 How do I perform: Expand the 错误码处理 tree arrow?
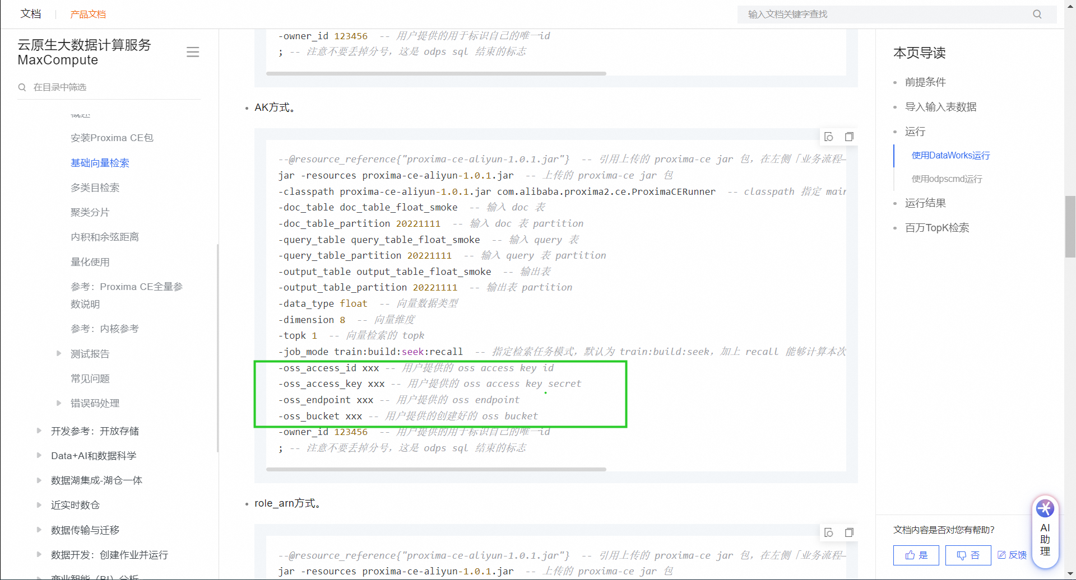(59, 403)
